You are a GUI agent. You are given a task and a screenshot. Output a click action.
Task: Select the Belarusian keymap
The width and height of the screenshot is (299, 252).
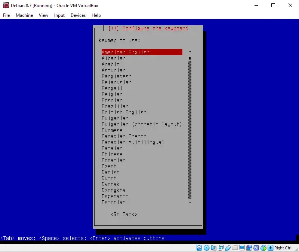(142, 82)
